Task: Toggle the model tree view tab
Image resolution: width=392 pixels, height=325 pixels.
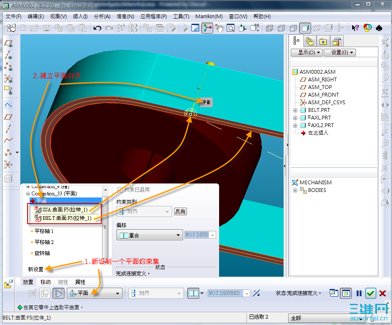Action: pyautogui.click(x=296, y=41)
